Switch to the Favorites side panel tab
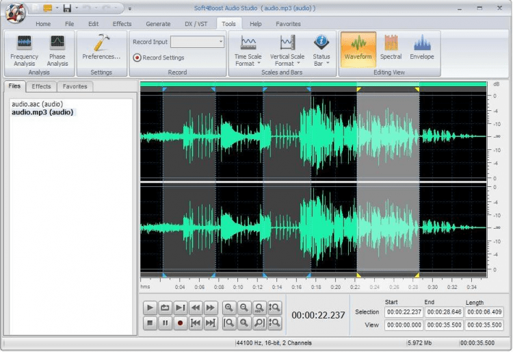 (x=75, y=86)
